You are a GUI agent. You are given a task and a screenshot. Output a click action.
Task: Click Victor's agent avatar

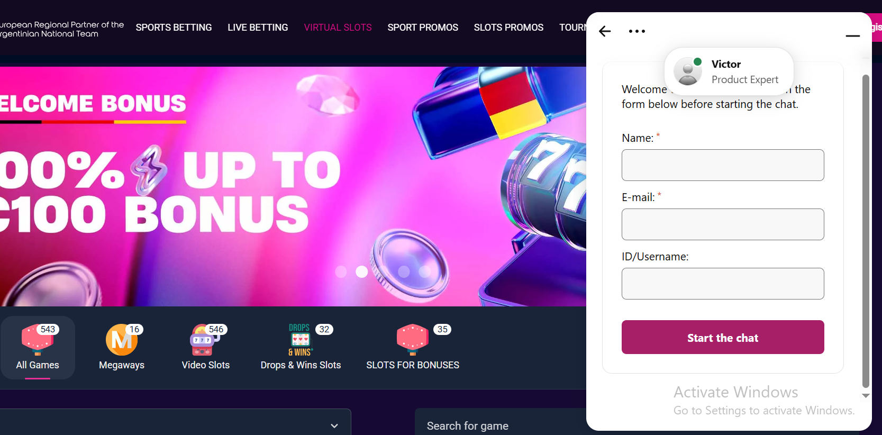688,71
